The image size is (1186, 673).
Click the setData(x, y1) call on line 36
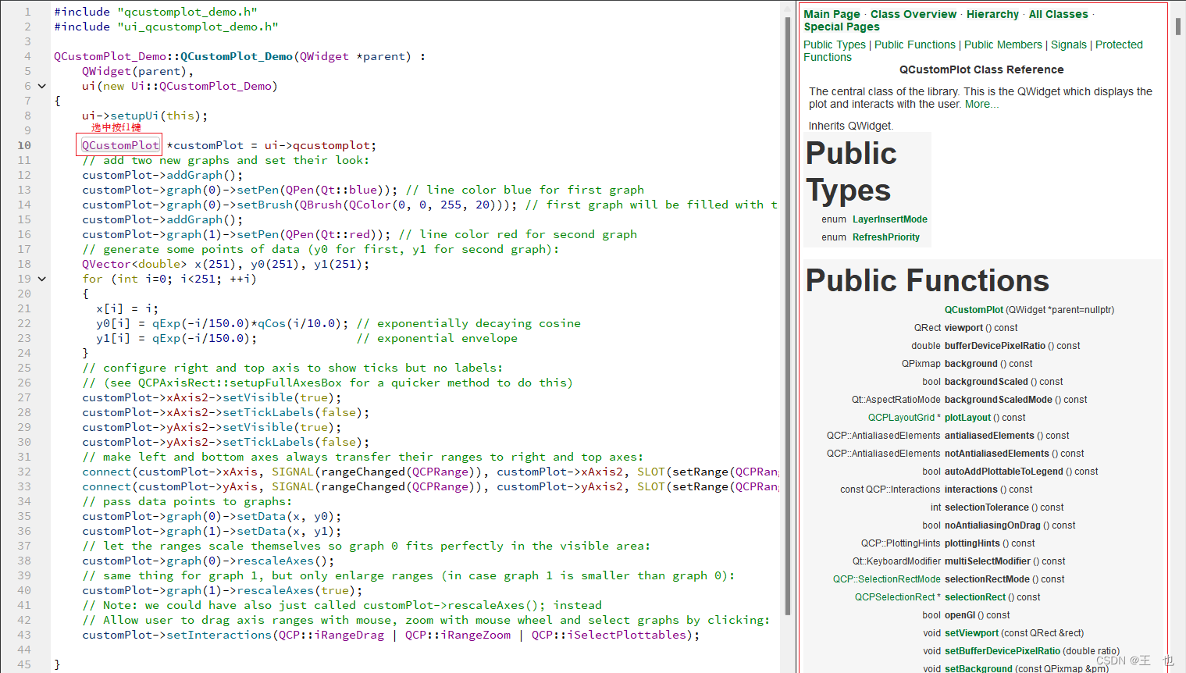coord(212,531)
